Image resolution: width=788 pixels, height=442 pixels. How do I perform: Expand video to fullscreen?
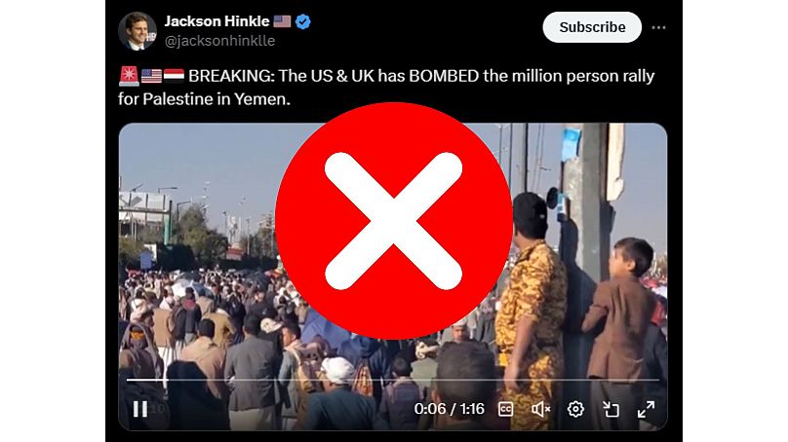pyautogui.click(x=646, y=410)
